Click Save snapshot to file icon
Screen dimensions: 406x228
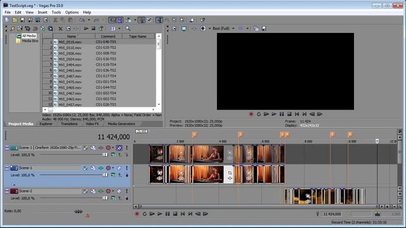point(264,28)
